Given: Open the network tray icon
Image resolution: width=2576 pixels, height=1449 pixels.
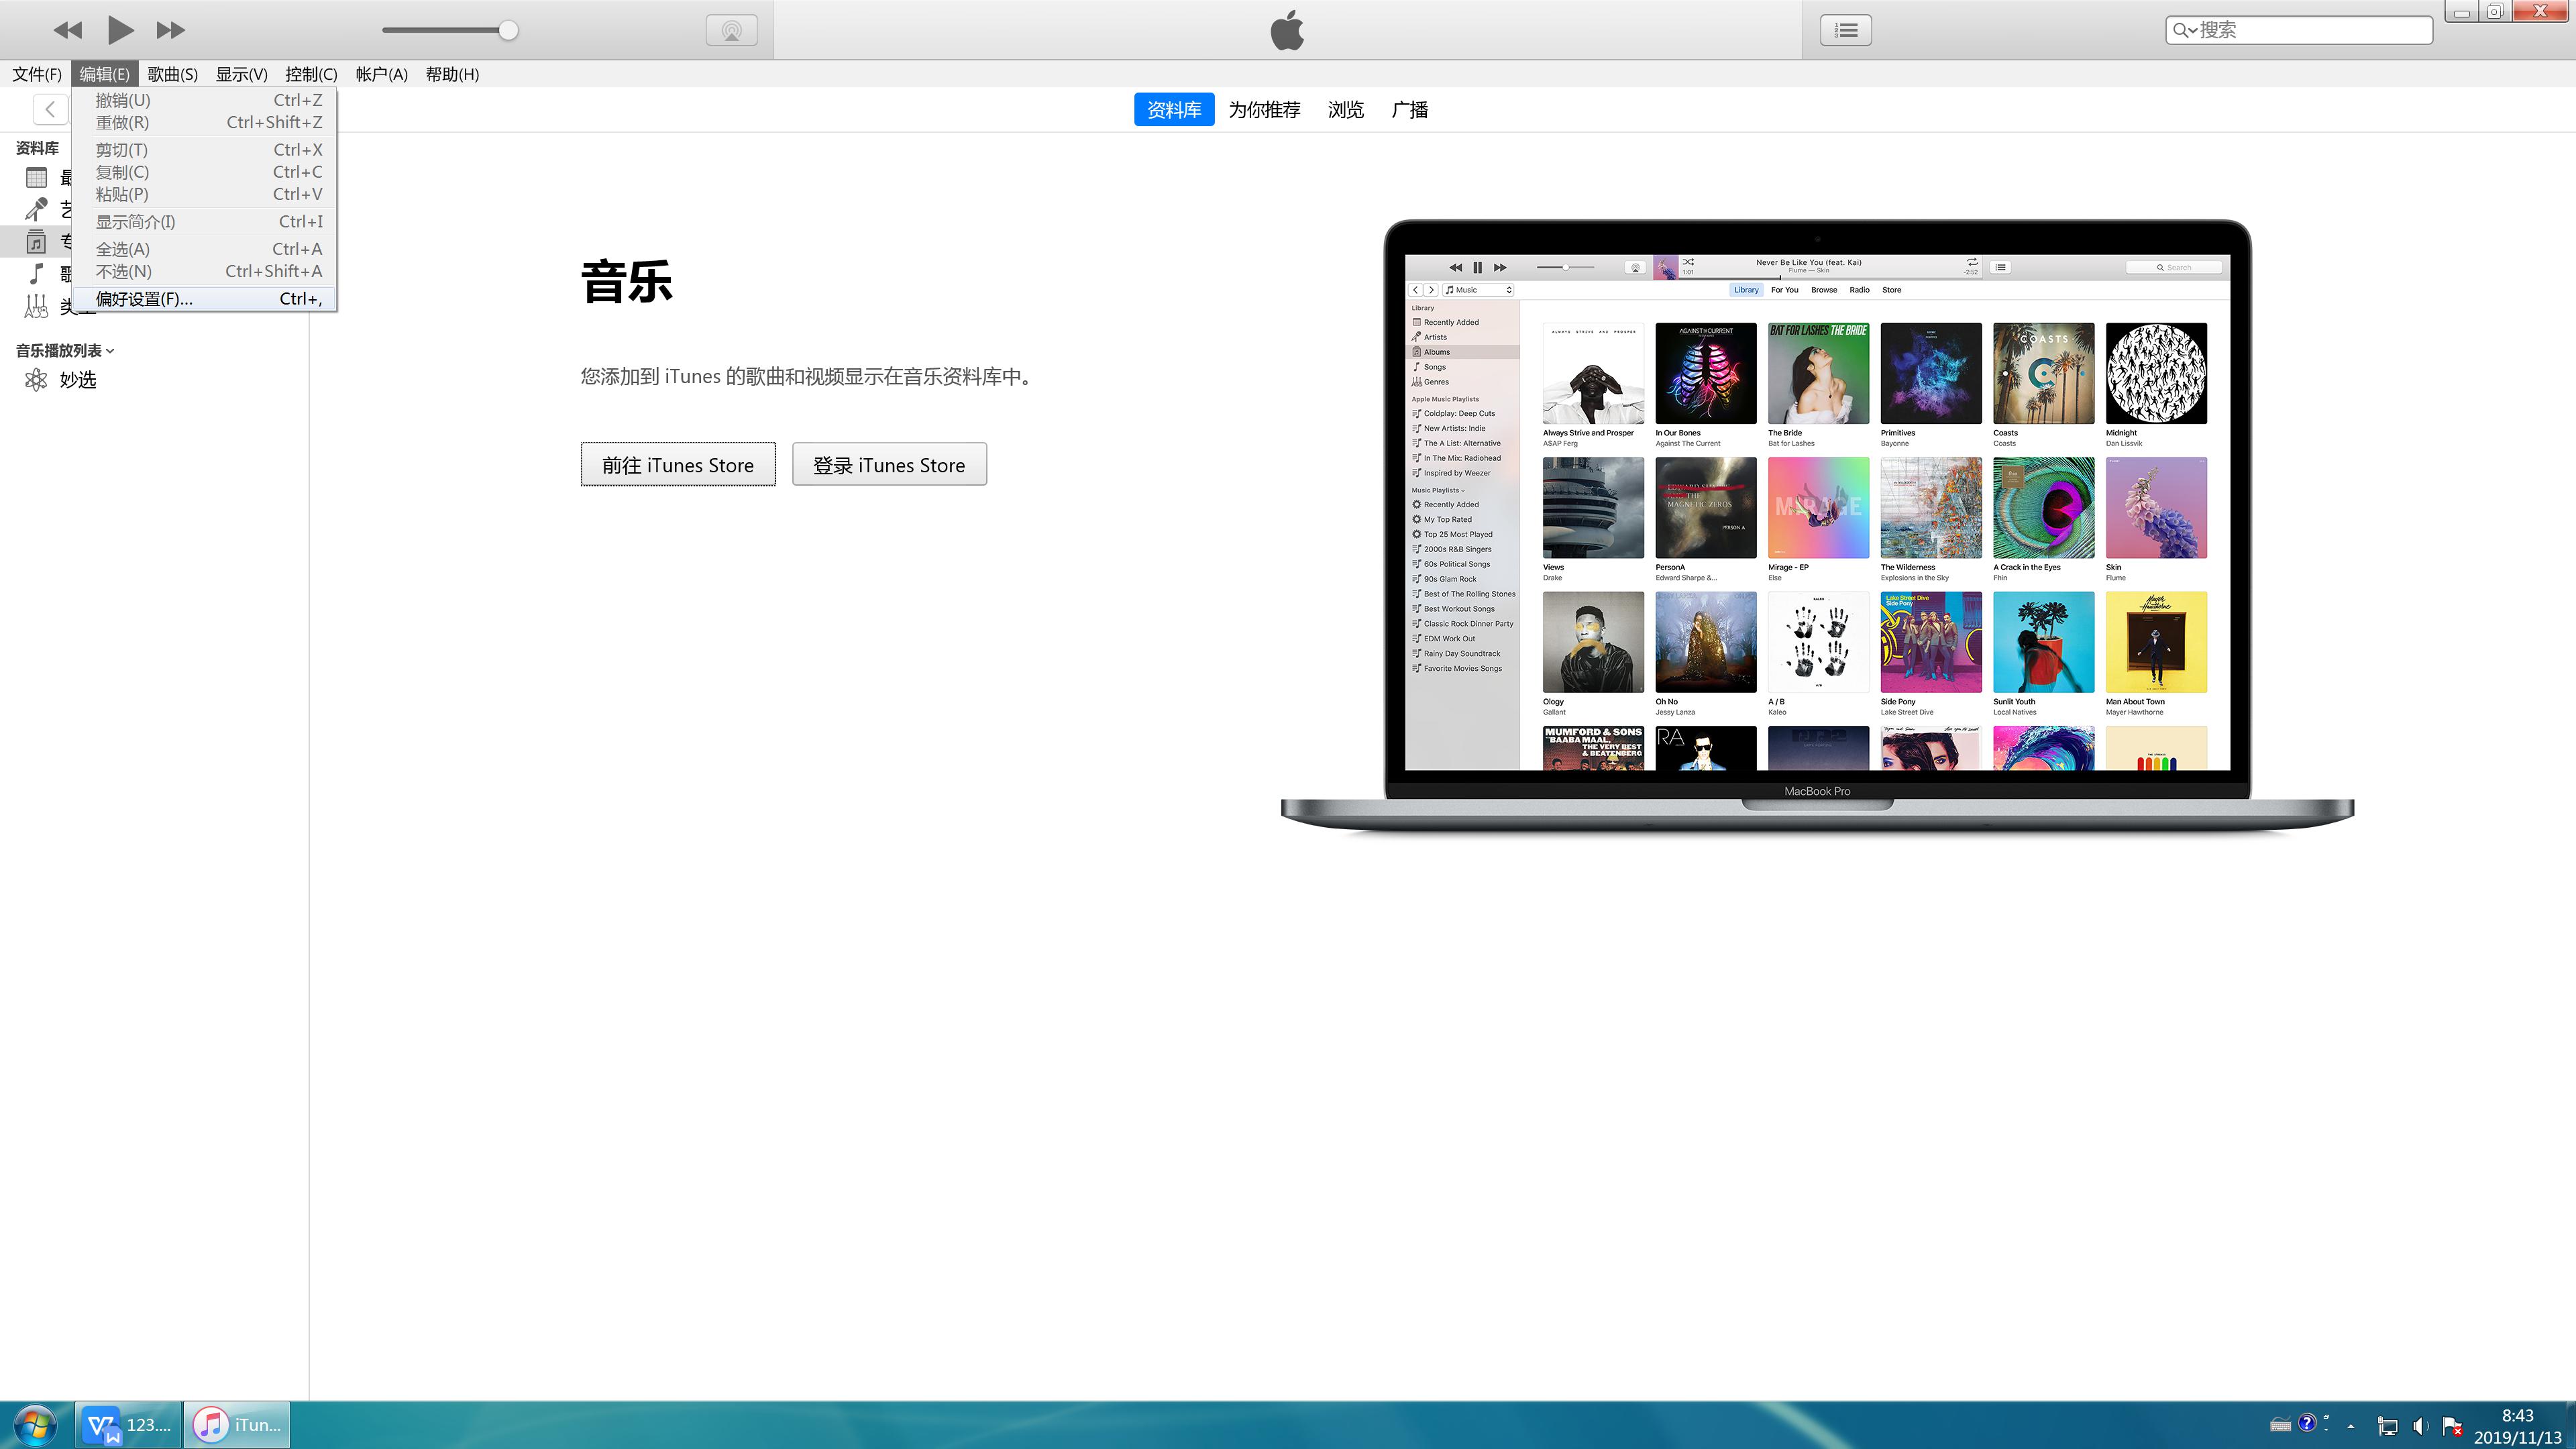Looking at the screenshot, I should (2387, 1426).
